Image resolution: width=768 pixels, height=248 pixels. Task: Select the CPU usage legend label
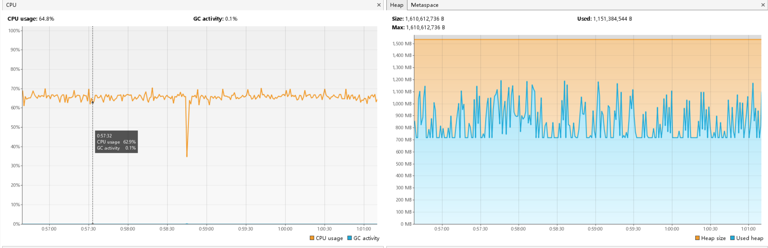[x=329, y=238]
